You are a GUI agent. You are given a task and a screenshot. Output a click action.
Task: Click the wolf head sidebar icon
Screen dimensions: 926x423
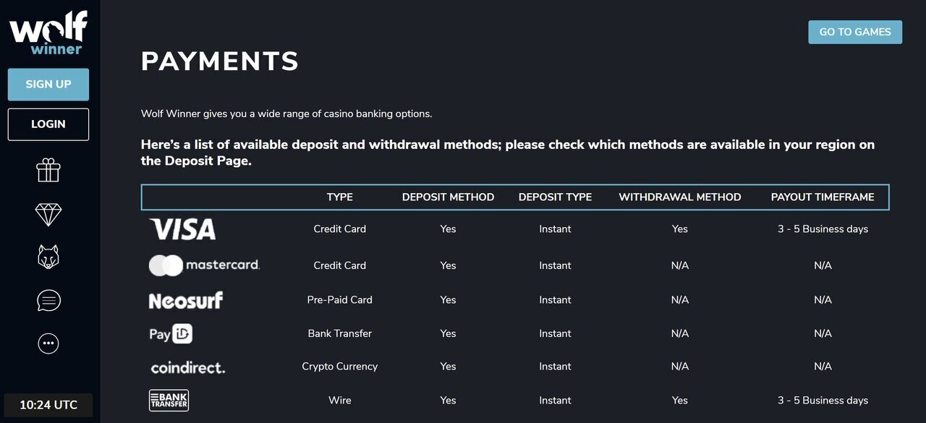pos(48,257)
